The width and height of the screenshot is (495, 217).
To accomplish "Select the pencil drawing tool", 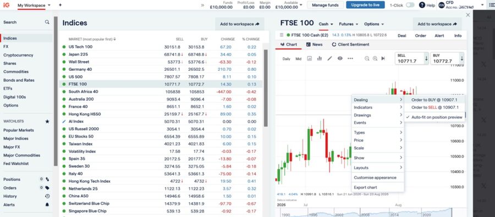I will coord(329,58).
